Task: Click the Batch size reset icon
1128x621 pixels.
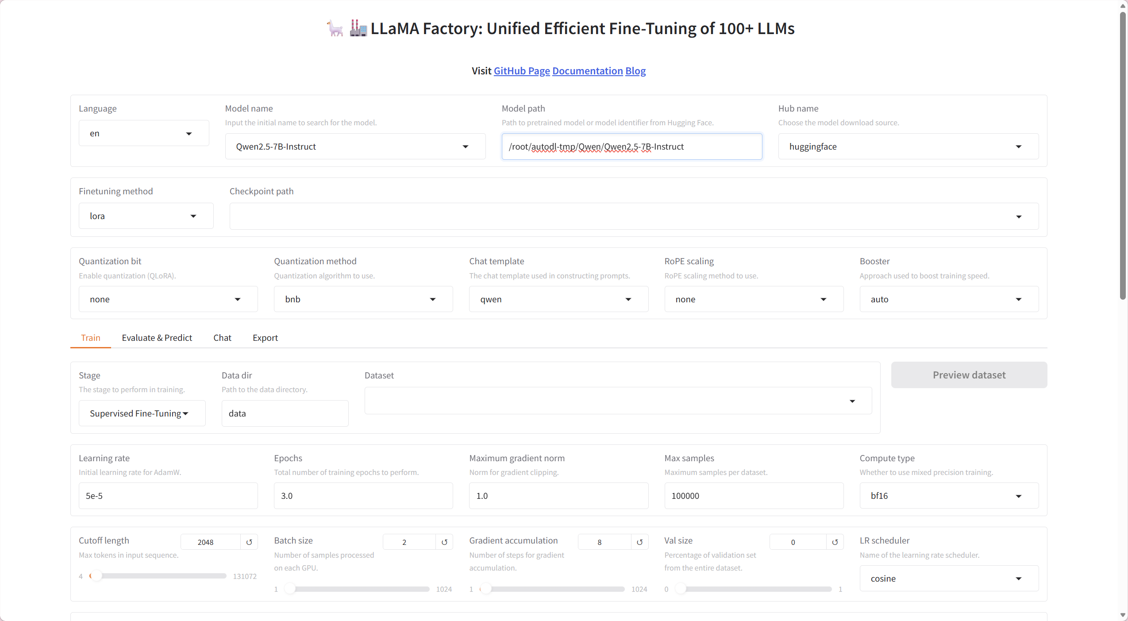Action: 444,542
